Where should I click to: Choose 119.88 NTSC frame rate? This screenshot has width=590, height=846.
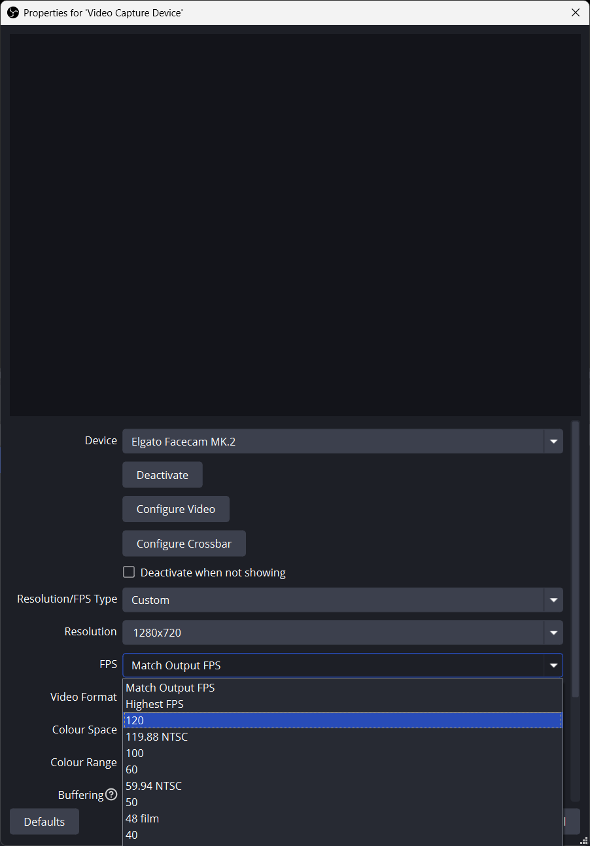156,737
